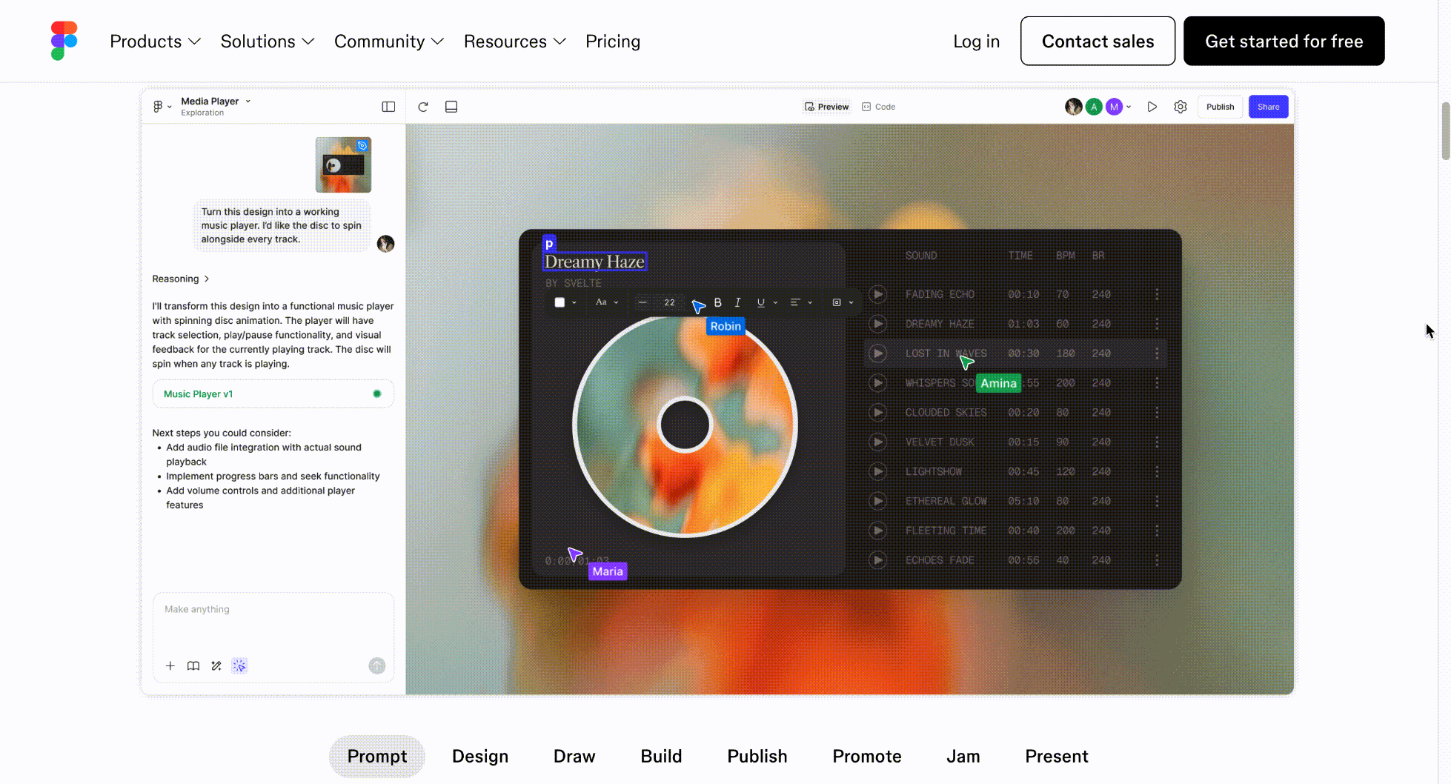
Task: Click the refresh icon in the editor toolbar
Action: [x=423, y=107]
